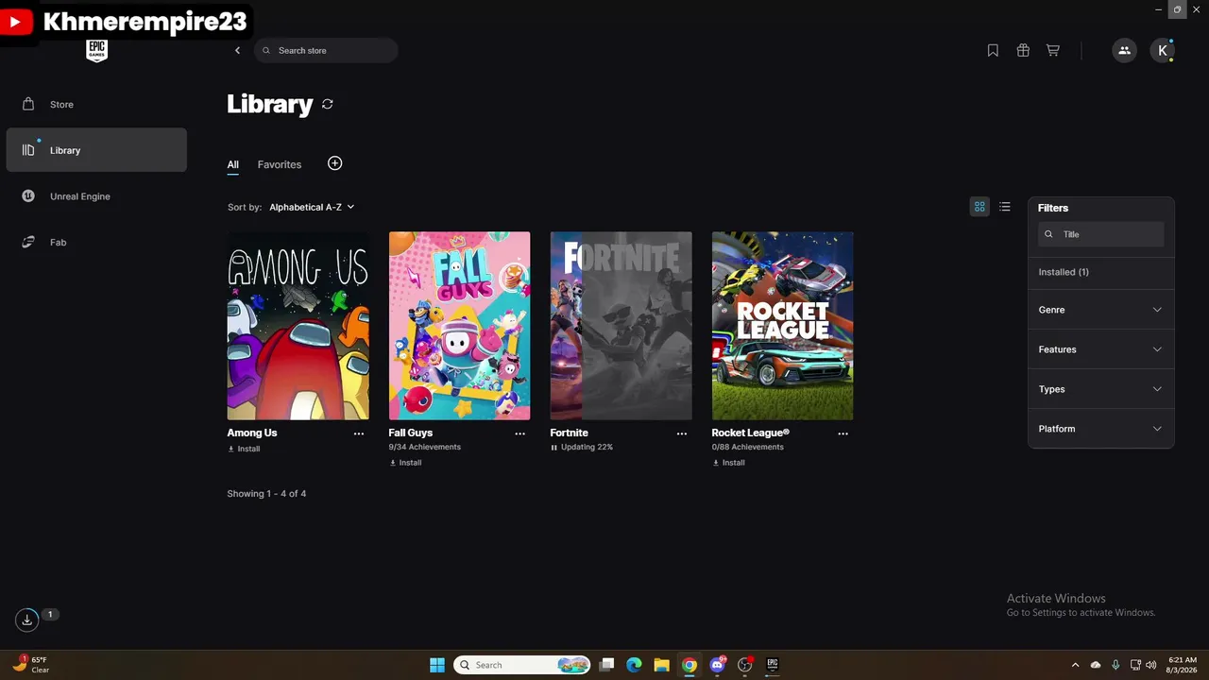The image size is (1209, 680).
Task: Click the Among Us title text
Action: [x=252, y=433]
